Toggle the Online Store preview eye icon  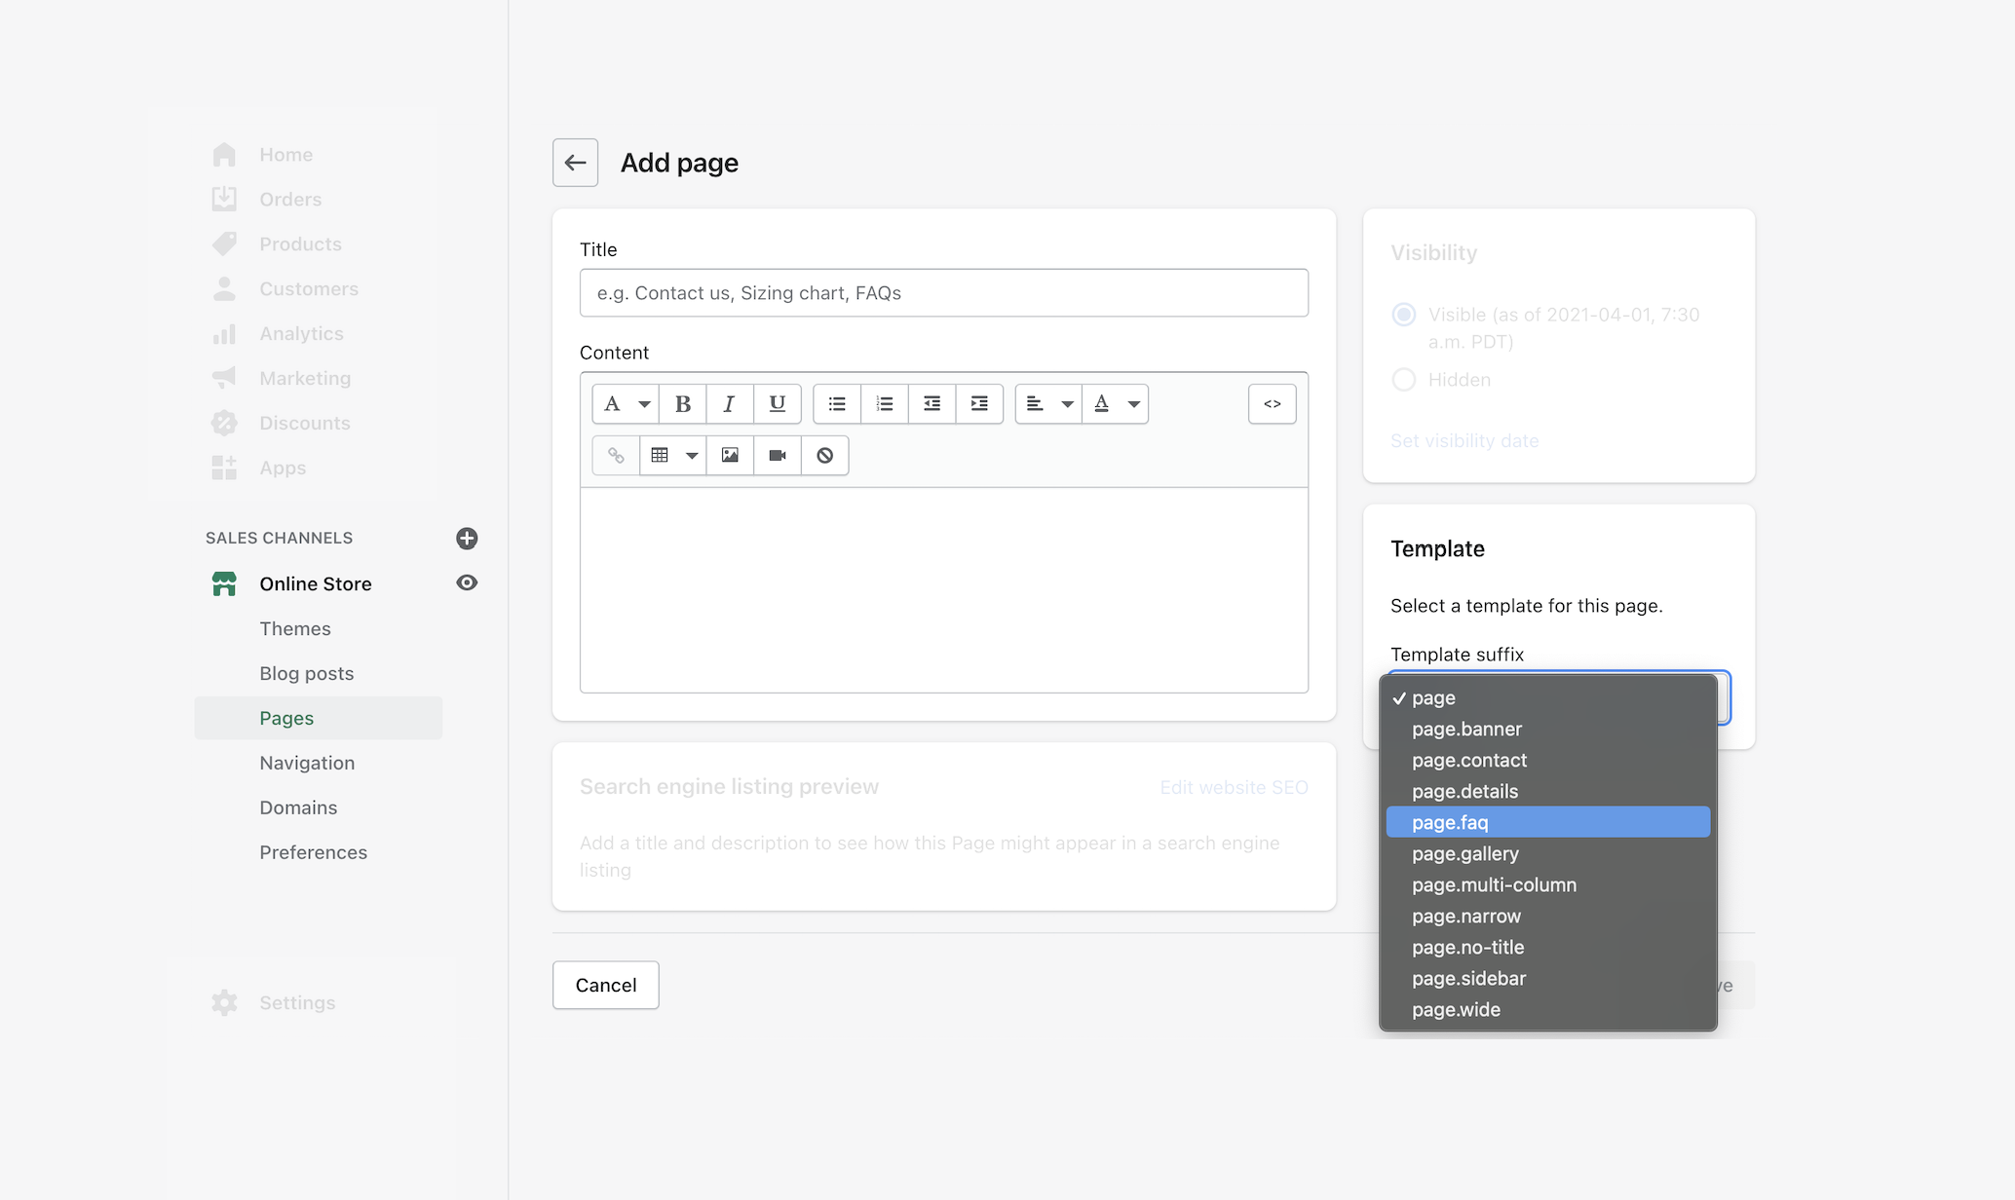click(x=467, y=582)
